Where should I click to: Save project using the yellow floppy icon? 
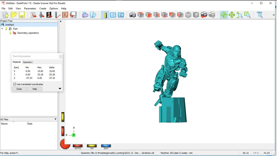point(22,15)
